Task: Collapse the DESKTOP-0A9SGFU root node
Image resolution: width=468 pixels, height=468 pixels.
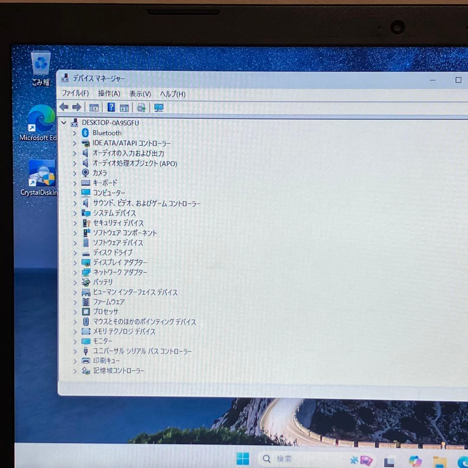Action: click(63, 123)
